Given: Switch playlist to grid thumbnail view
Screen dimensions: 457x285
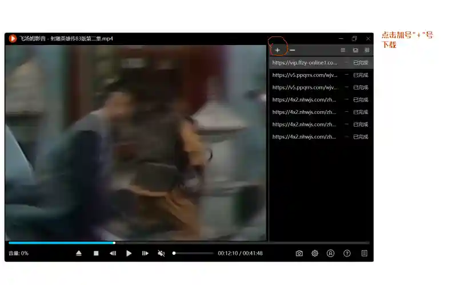Looking at the screenshot, I should pyautogui.click(x=367, y=50).
